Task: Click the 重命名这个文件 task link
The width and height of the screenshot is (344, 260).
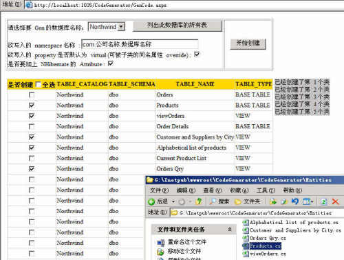Action: pyautogui.click(x=187, y=242)
